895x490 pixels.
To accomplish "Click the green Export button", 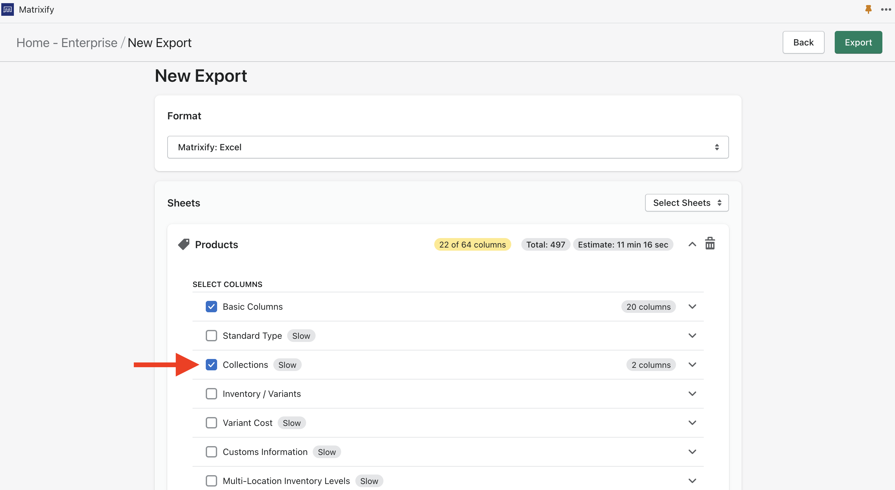I will pyautogui.click(x=858, y=42).
